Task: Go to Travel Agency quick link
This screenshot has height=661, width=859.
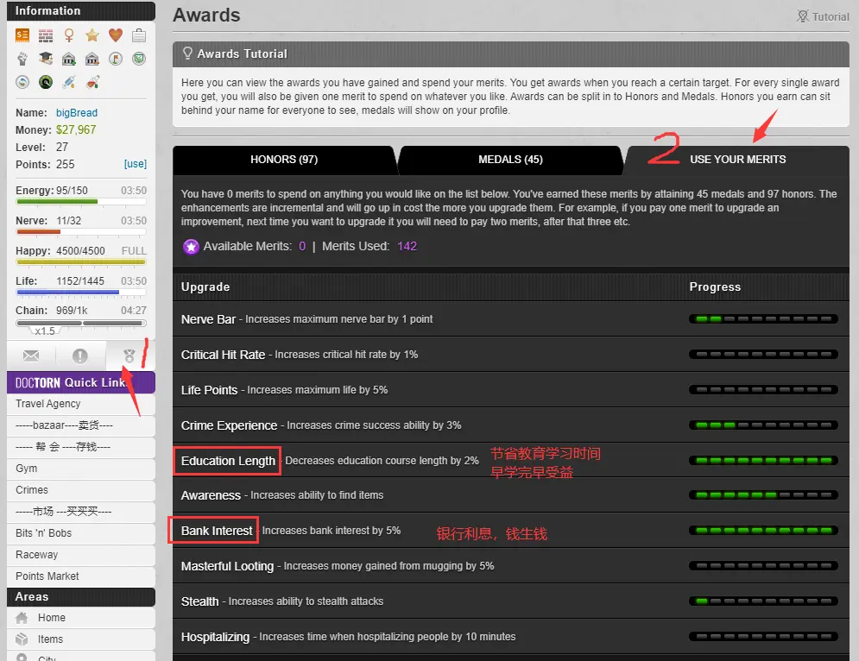Action: point(48,404)
